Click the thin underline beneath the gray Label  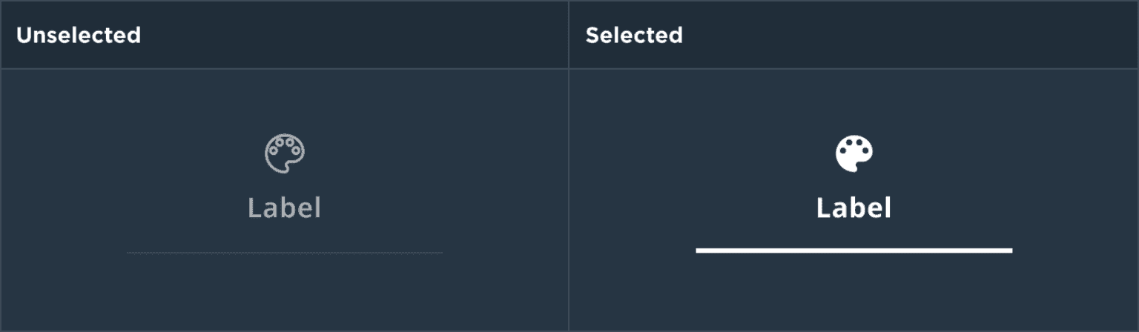click(285, 253)
